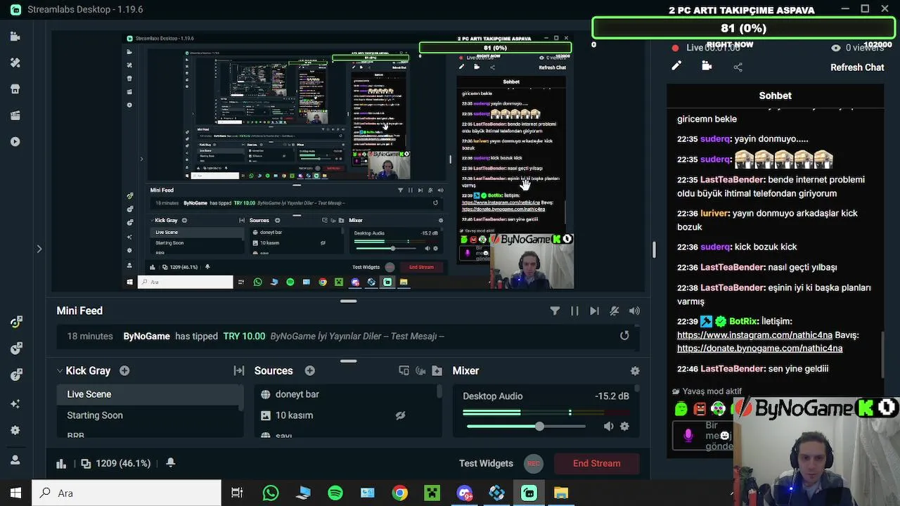Click the red emote below chat
The width and height of the screenshot is (900, 506).
click(x=700, y=409)
